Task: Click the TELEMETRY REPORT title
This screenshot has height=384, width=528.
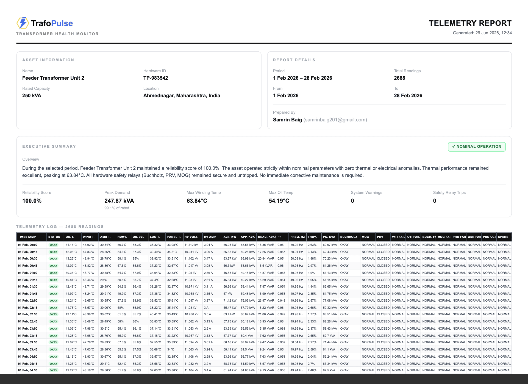Action: pyautogui.click(x=470, y=23)
